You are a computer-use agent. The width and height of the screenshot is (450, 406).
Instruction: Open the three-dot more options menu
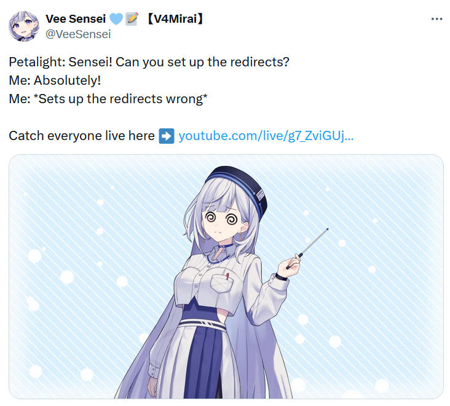click(x=436, y=19)
